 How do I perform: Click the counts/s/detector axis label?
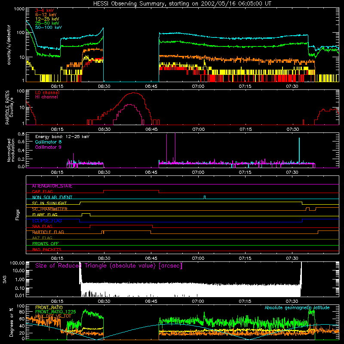[9, 45]
